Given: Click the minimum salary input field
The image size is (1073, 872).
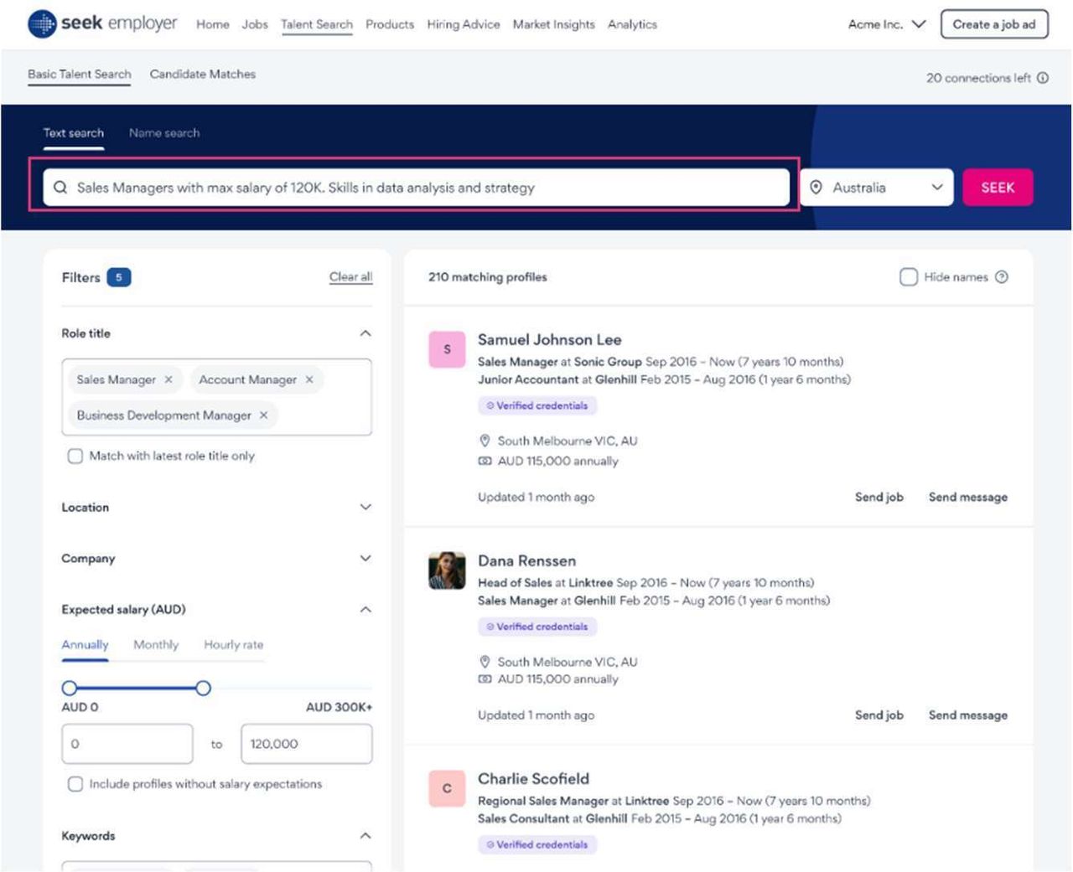Looking at the screenshot, I should pyautogui.click(x=127, y=744).
